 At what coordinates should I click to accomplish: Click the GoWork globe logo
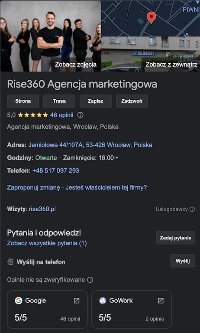pos(103,300)
